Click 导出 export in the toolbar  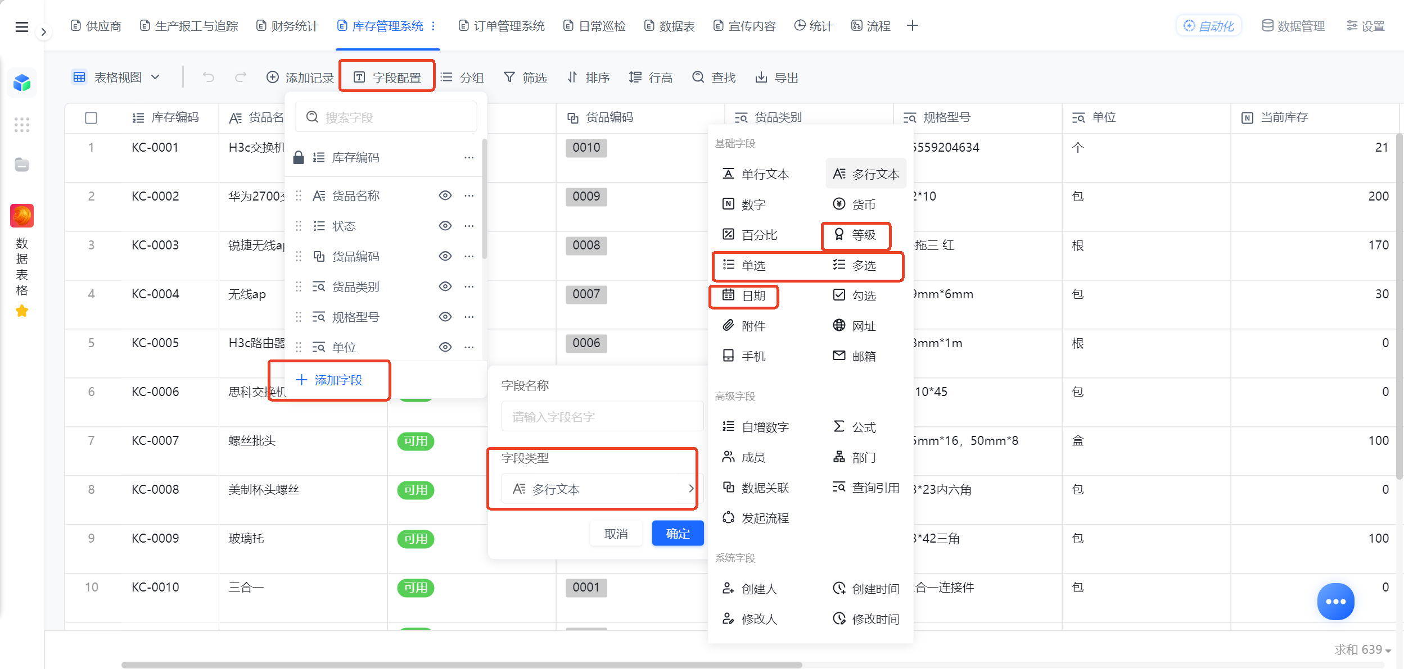[x=777, y=78]
